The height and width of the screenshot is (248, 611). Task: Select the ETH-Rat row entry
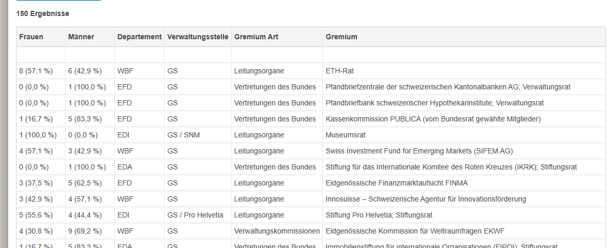pyautogui.click(x=340, y=71)
